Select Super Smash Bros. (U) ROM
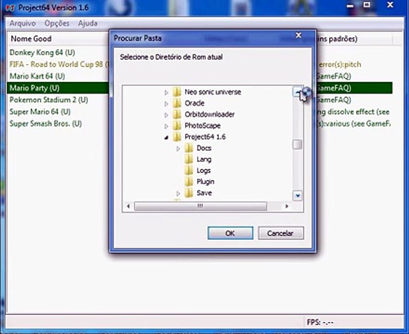 tap(46, 123)
